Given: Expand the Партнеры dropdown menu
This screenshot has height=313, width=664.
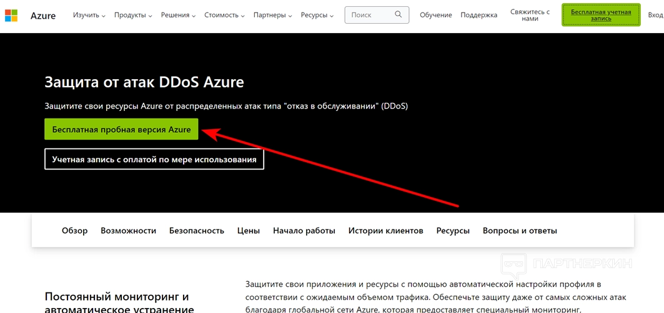Looking at the screenshot, I should click(273, 15).
